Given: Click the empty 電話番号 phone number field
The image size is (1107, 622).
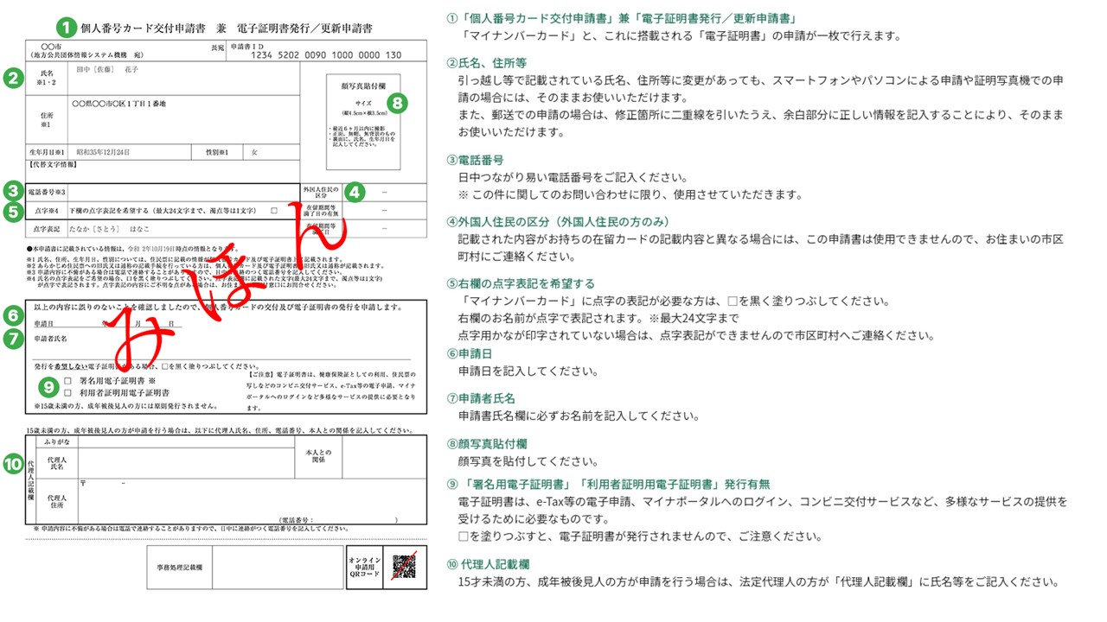Looking at the screenshot, I should point(183,192).
